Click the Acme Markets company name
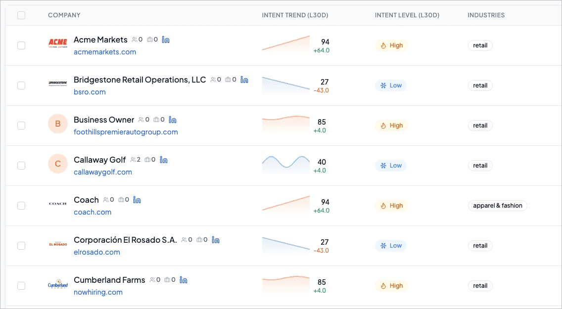 click(x=100, y=40)
